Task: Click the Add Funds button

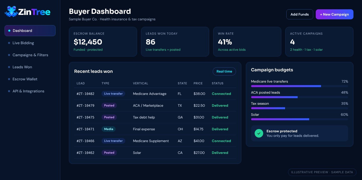Action: 300,14
